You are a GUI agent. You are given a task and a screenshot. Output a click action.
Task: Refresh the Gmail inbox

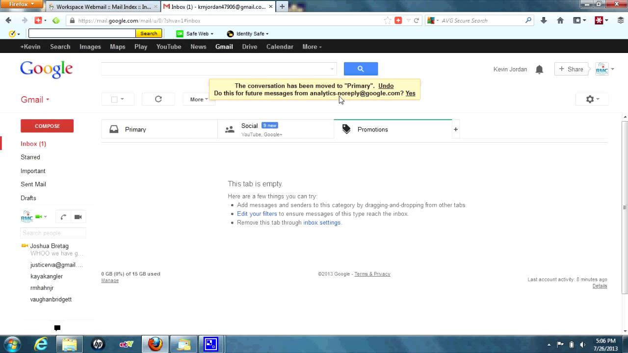pos(158,99)
